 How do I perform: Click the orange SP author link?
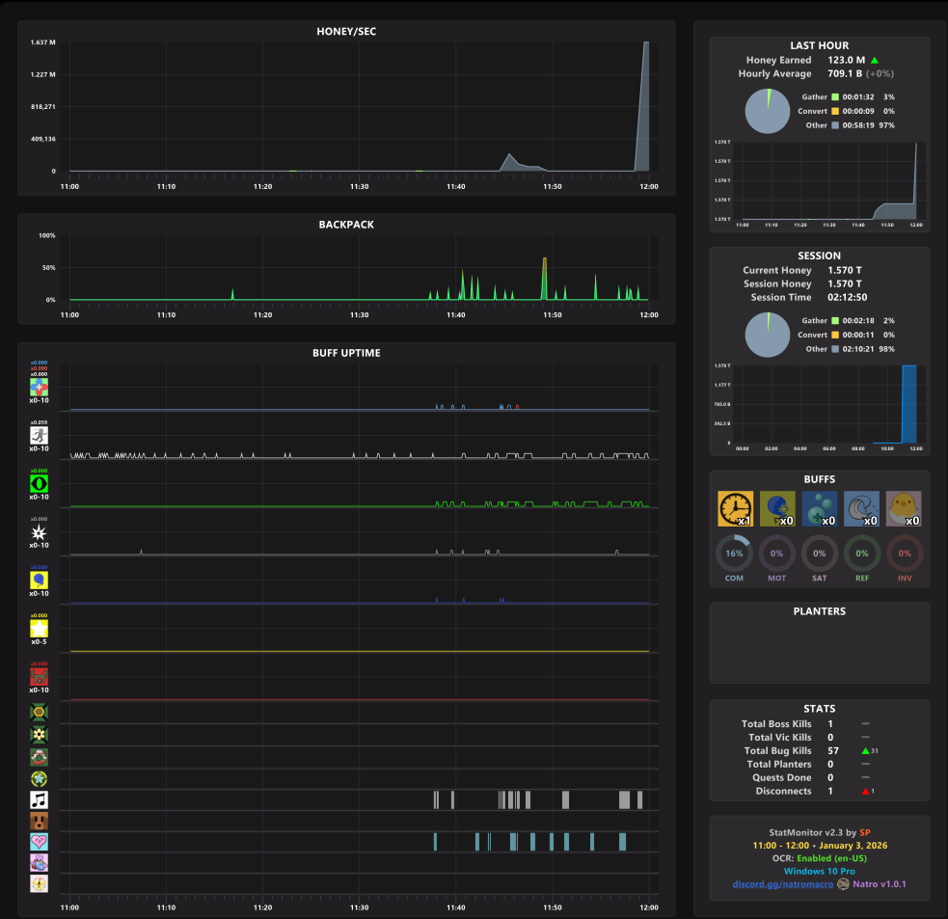click(x=864, y=832)
